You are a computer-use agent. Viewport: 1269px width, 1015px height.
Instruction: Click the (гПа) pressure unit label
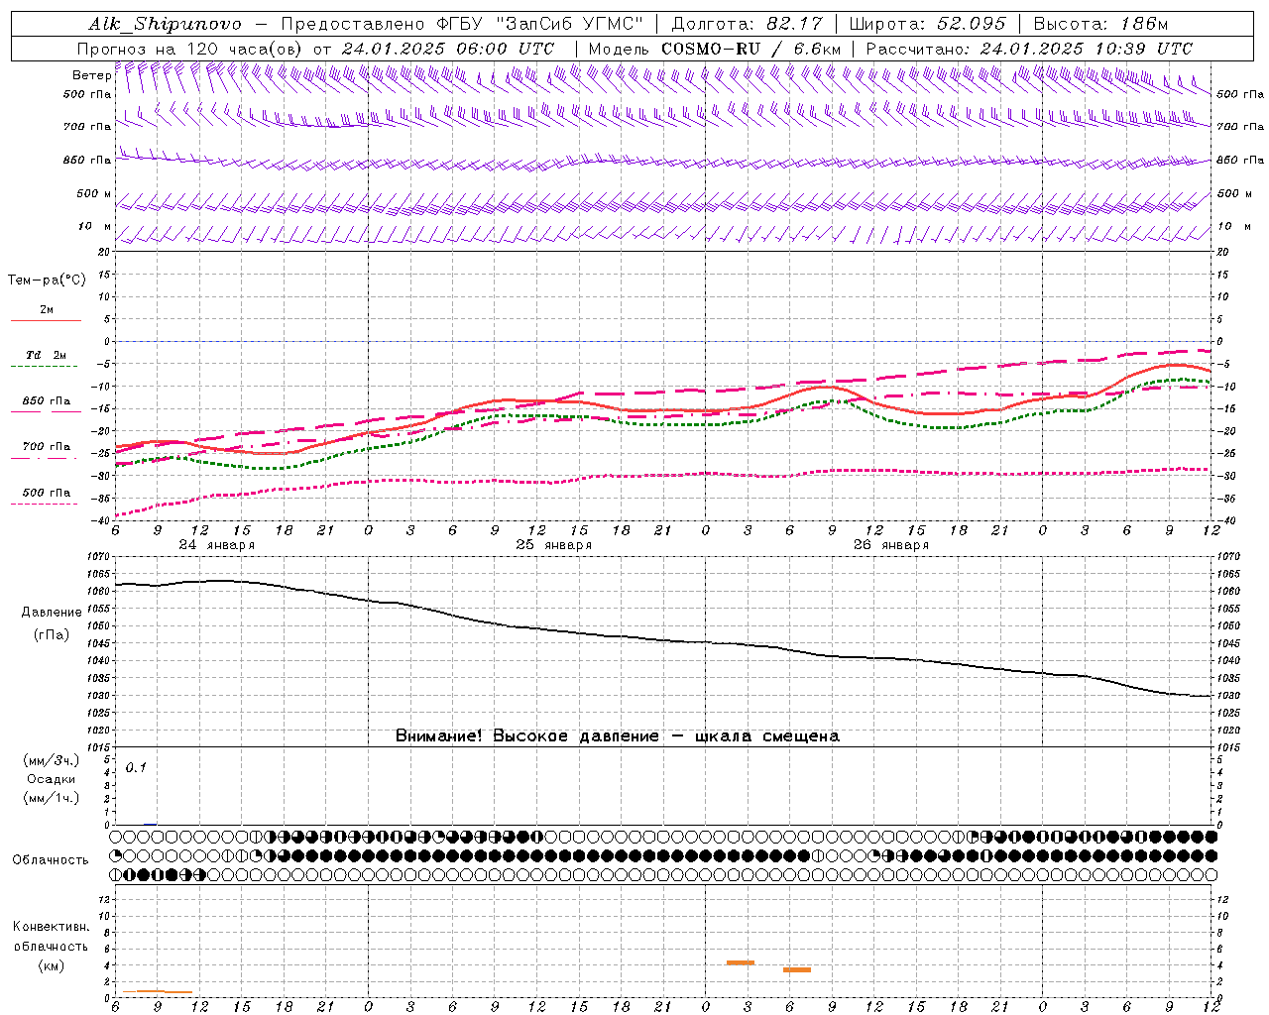point(52,634)
